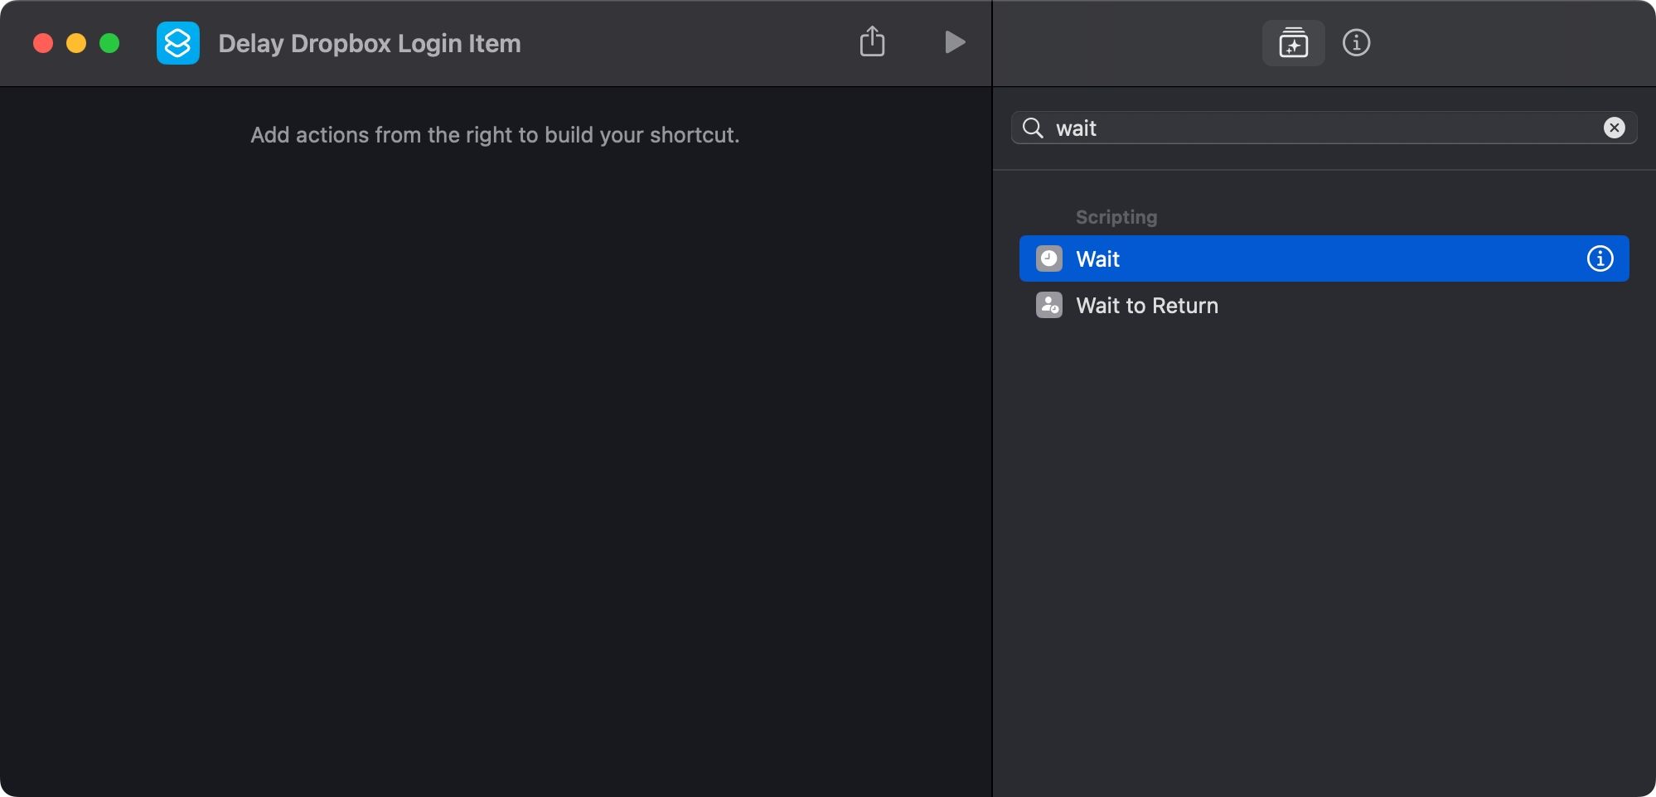Minimize the window with yellow button
Image resolution: width=1656 pixels, height=797 pixels.
tap(76, 43)
